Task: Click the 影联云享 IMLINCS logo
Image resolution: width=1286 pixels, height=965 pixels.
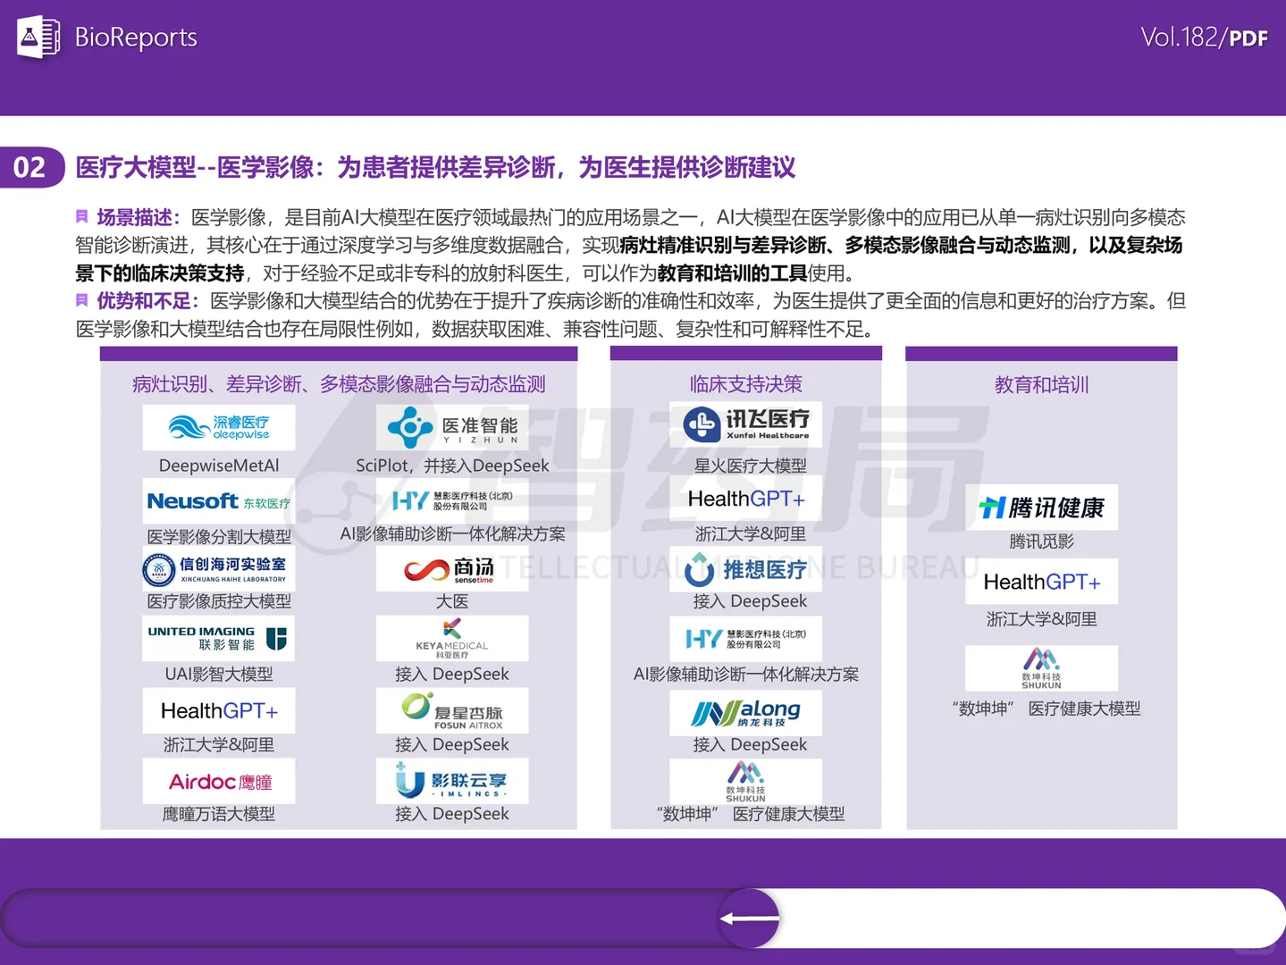Action: coord(451,781)
